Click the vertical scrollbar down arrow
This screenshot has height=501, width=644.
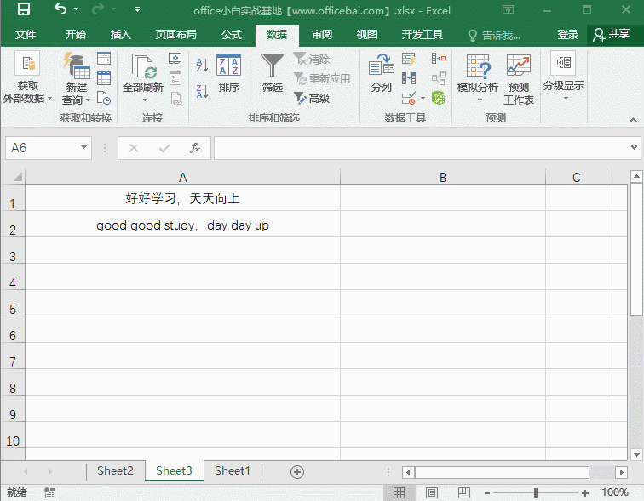pyautogui.click(x=636, y=454)
